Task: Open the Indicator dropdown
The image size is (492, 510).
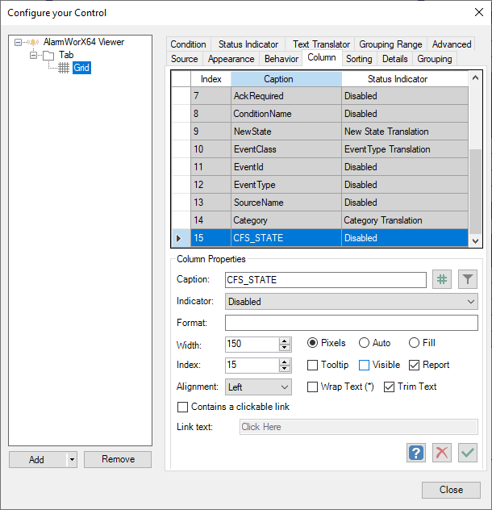Action: tap(352, 301)
